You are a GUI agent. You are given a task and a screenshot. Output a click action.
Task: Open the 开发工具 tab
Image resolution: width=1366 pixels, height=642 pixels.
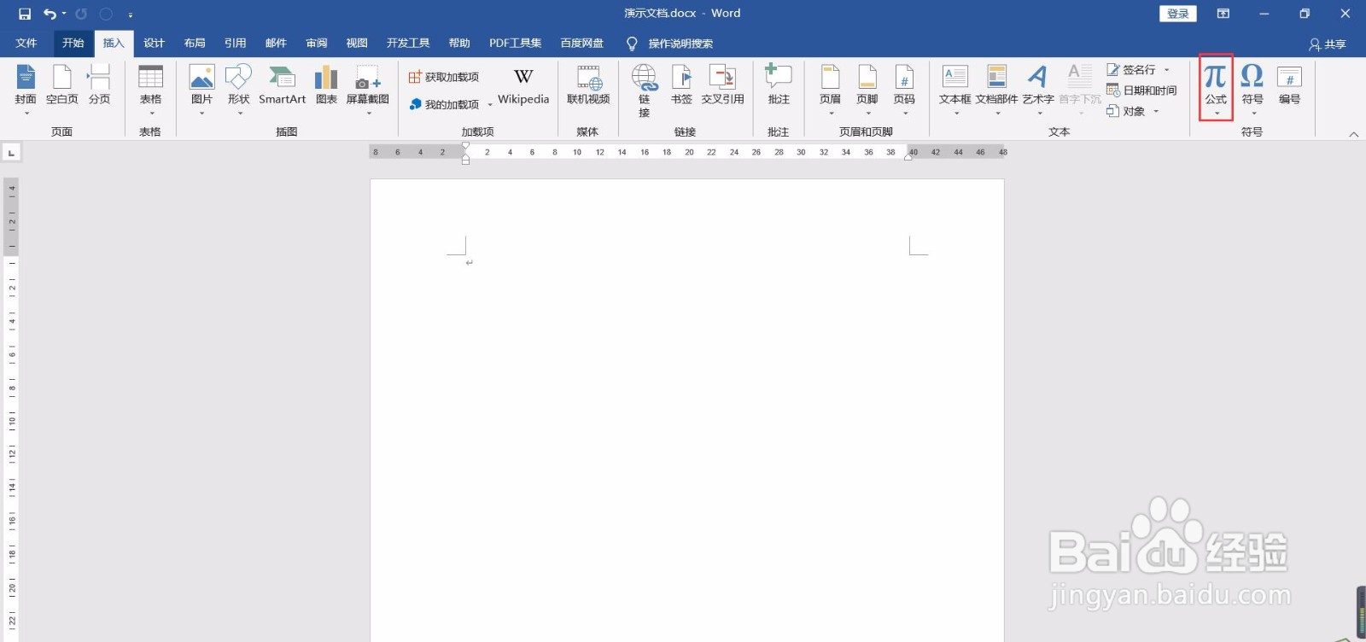408,44
